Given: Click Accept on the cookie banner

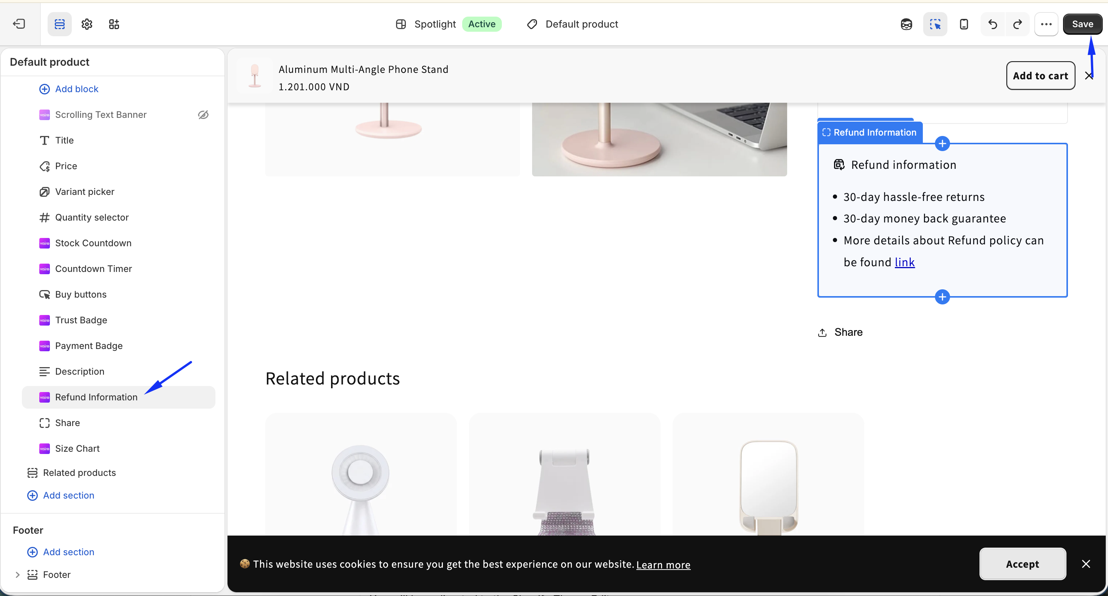Looking at the screenshot, I should (x=1022, y=564).
